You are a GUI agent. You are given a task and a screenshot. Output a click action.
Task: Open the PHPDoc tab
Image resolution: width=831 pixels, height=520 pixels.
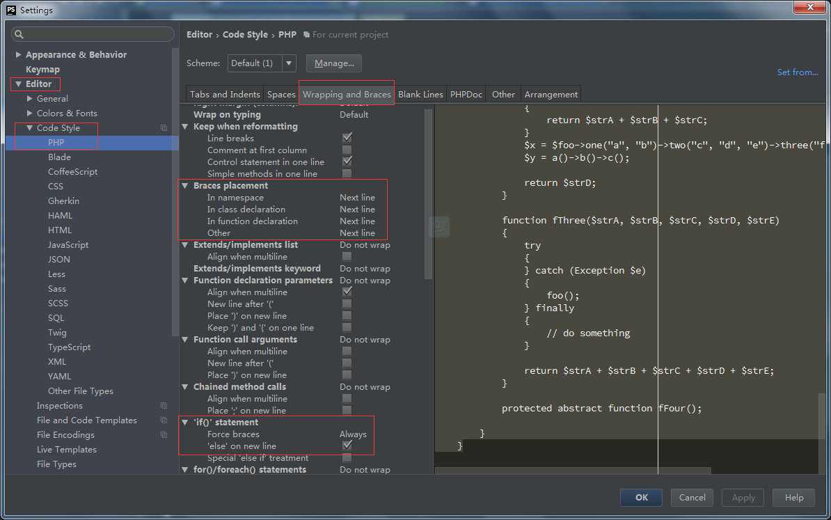coord(466,95)
